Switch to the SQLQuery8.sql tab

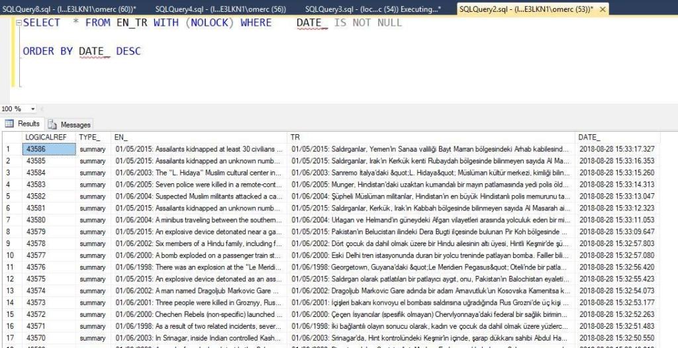coord(71,9)
